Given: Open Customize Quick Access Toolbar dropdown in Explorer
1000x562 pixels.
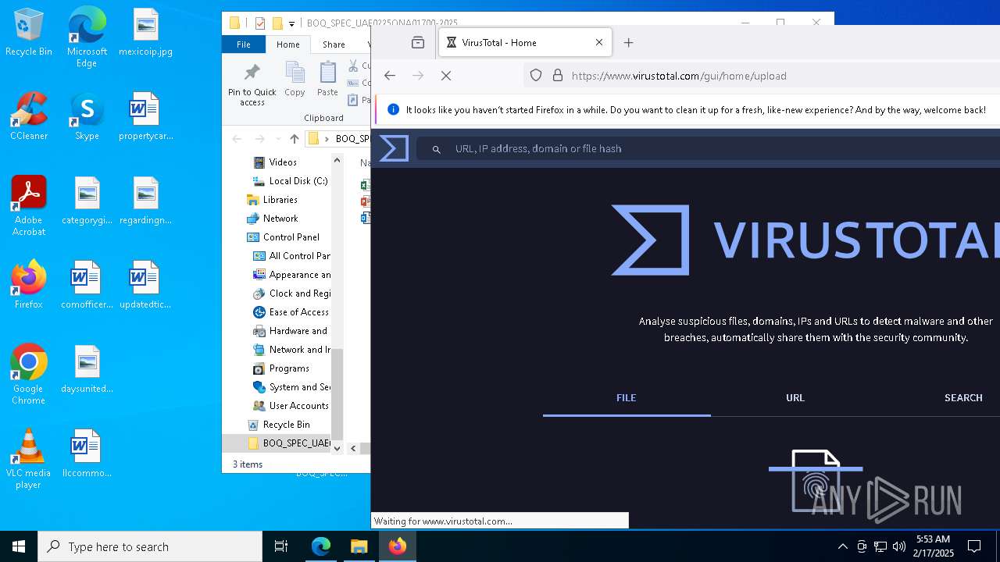Looking at the screenshot, I should coord(292,23).
